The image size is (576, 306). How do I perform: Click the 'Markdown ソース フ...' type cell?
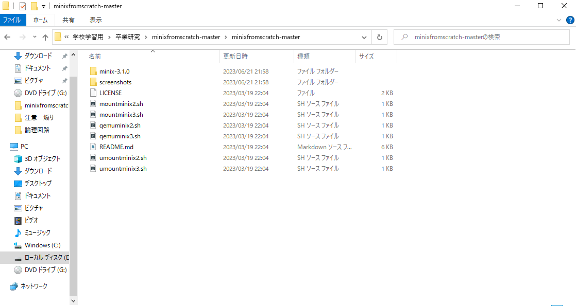(325, 147)
